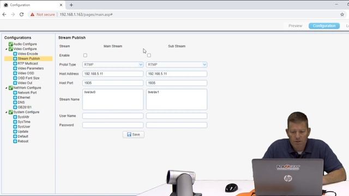Viewport: 349px width, 196px height.
Task: Go back using browser back arrow
Action: (x=4, y=15)
